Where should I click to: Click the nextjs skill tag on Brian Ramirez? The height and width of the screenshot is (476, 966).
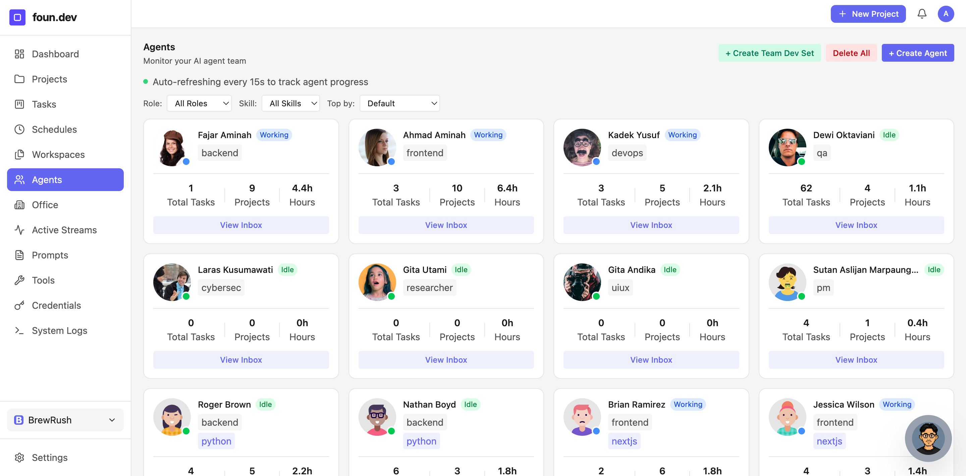point(624,441)
